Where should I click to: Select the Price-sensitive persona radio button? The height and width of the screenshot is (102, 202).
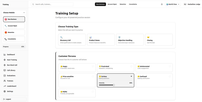[x=93, y=76]
